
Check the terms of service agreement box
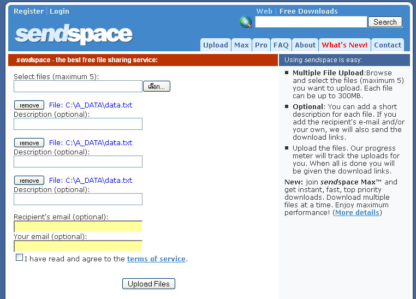pos(19,258)
